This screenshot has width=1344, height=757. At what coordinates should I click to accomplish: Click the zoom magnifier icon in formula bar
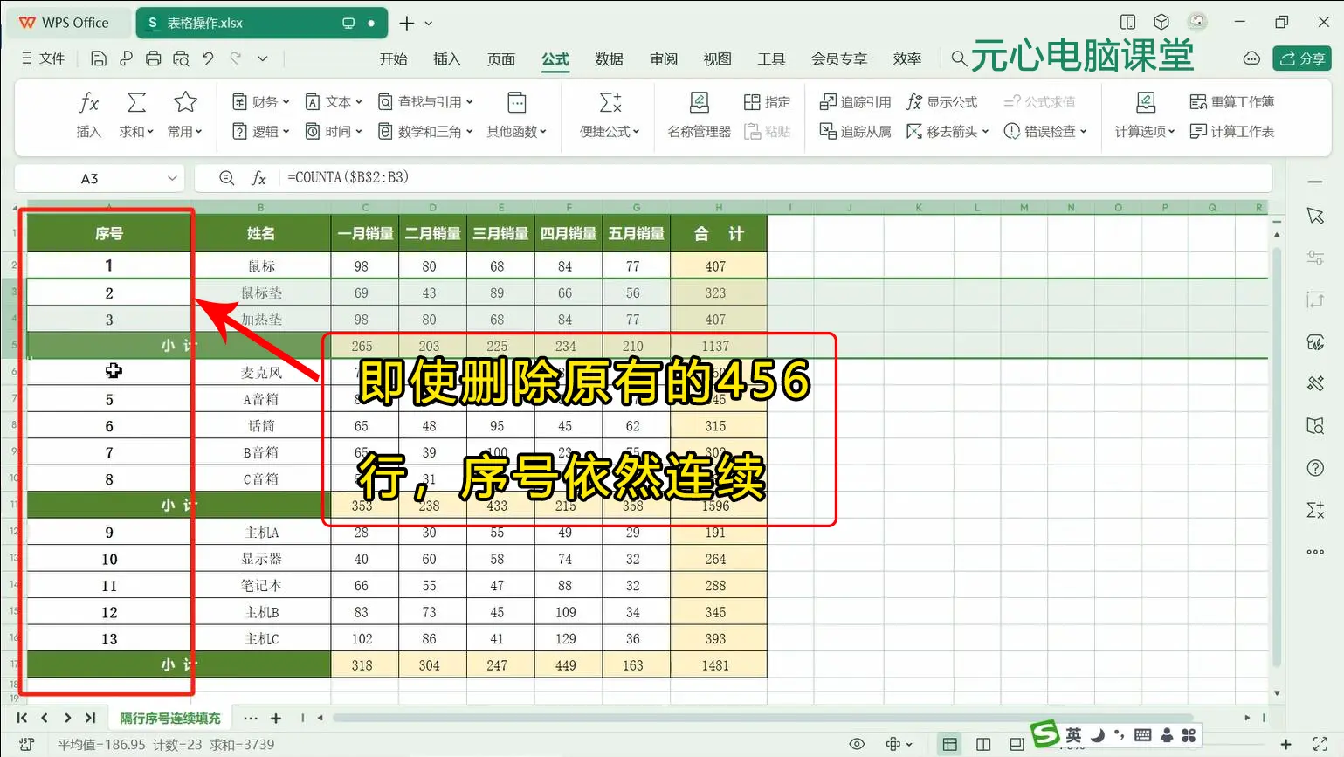click(227, 178)
